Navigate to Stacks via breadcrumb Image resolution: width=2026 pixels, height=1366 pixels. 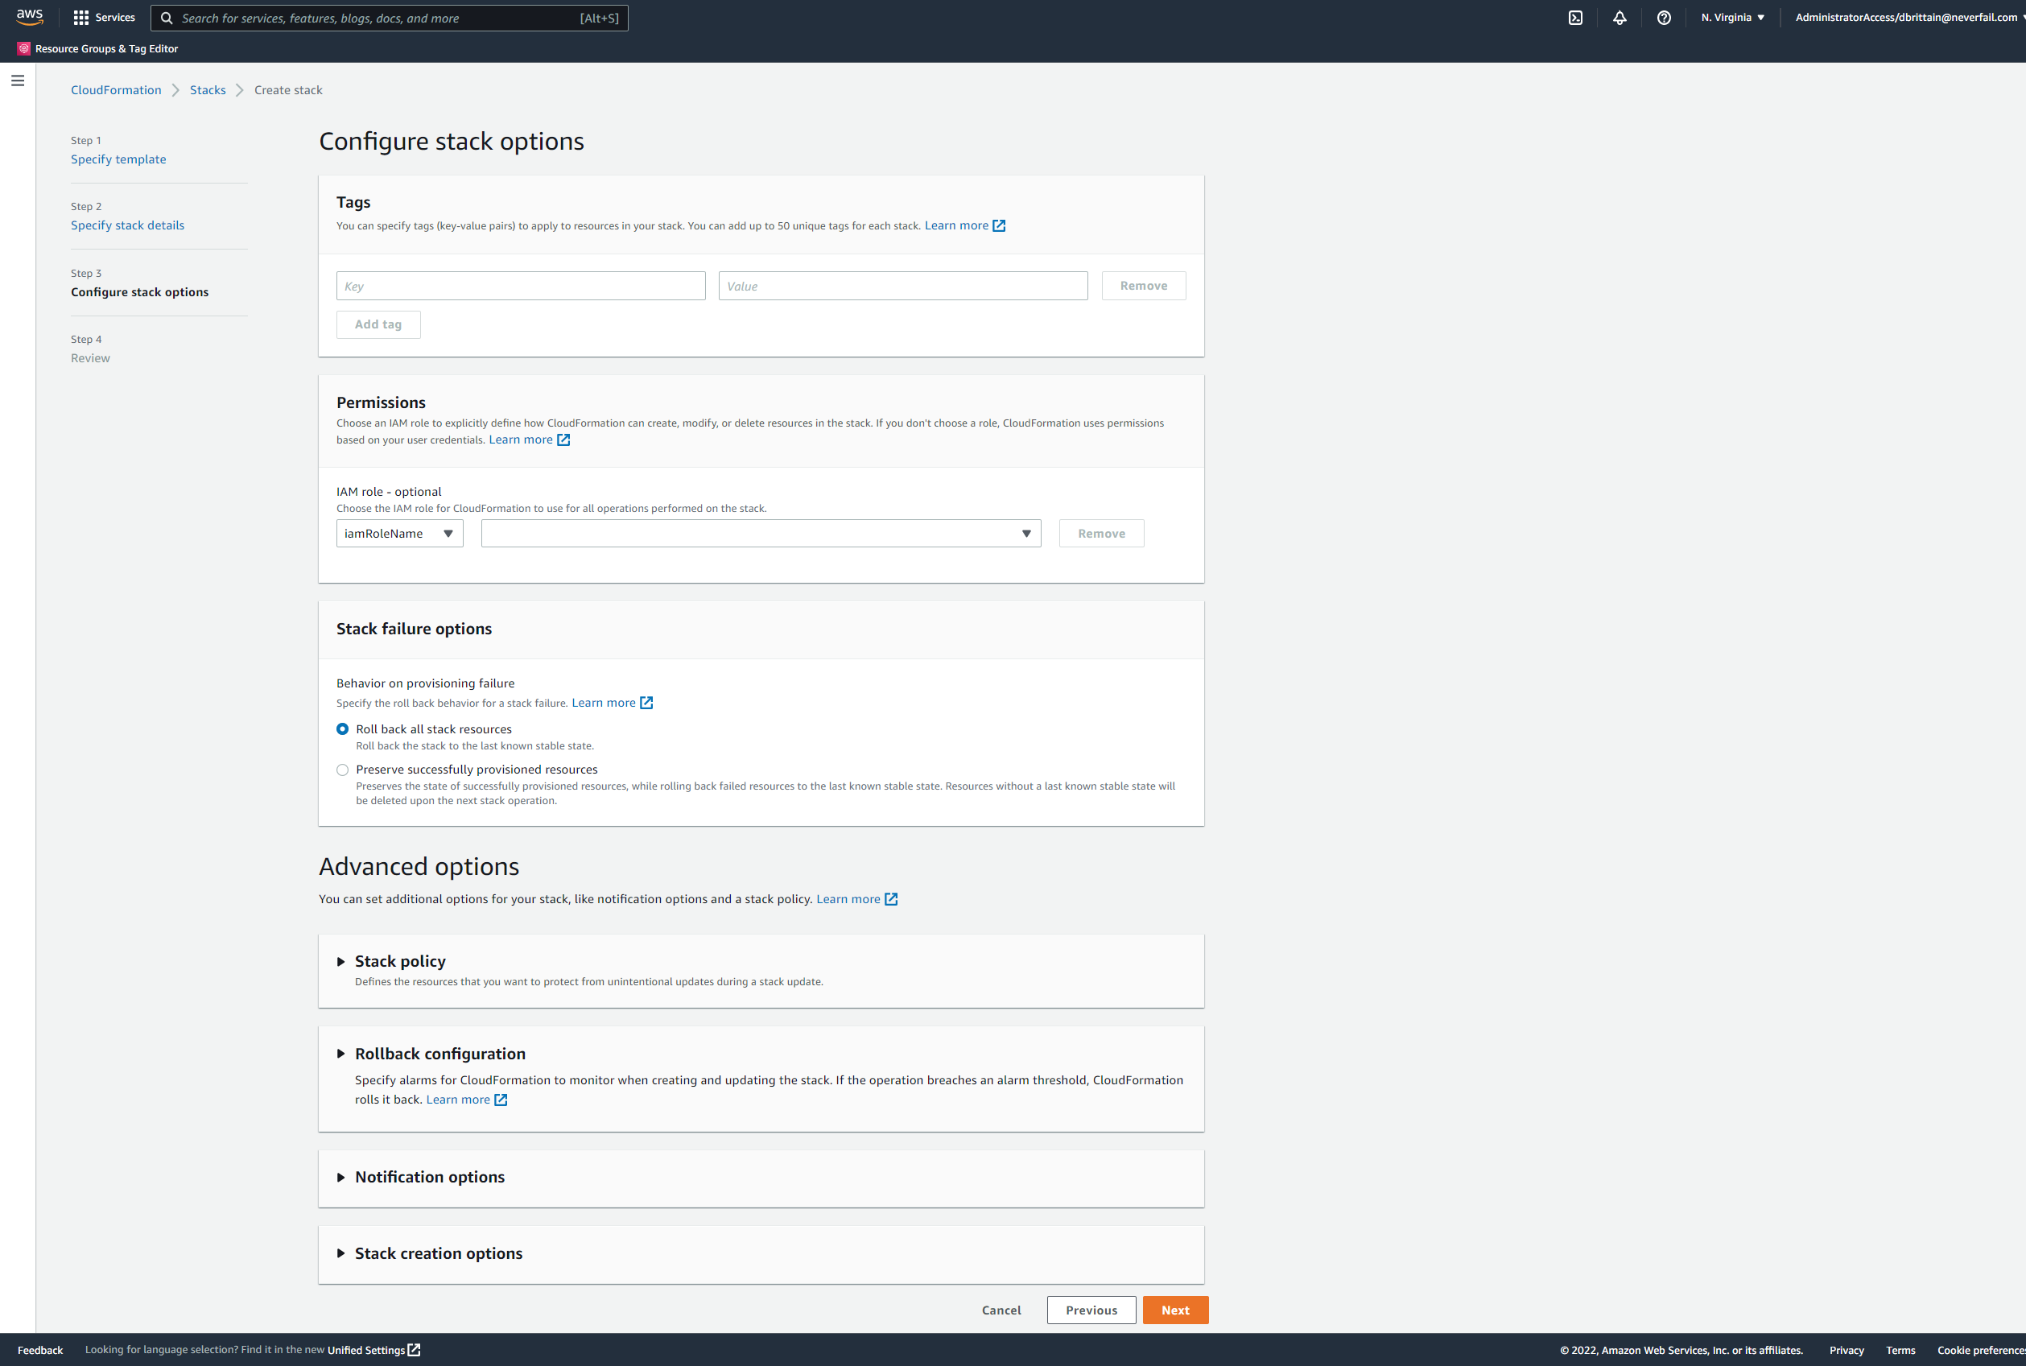pyautogui.click(x=208, y=89)
